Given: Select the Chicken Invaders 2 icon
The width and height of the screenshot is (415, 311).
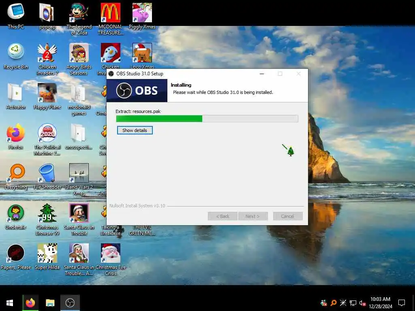Looking at the screenshot, I should [47, 59].
